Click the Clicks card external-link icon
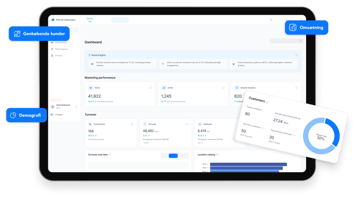Viewport: 358px width, 197px height. 164,88
